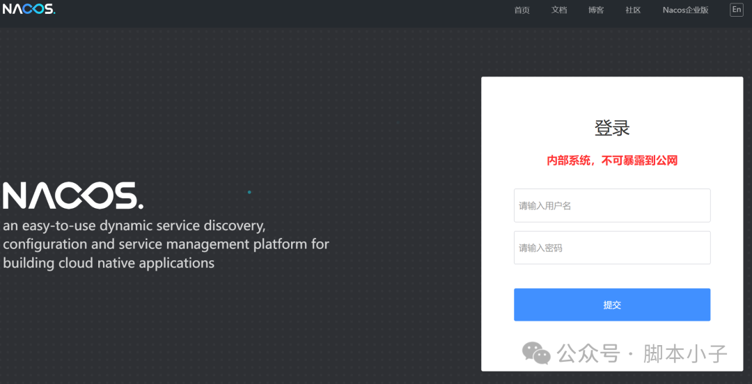Click the 'an easy-to-use dynamic service discovery' text
752x384 pixels.
(134, 225)
